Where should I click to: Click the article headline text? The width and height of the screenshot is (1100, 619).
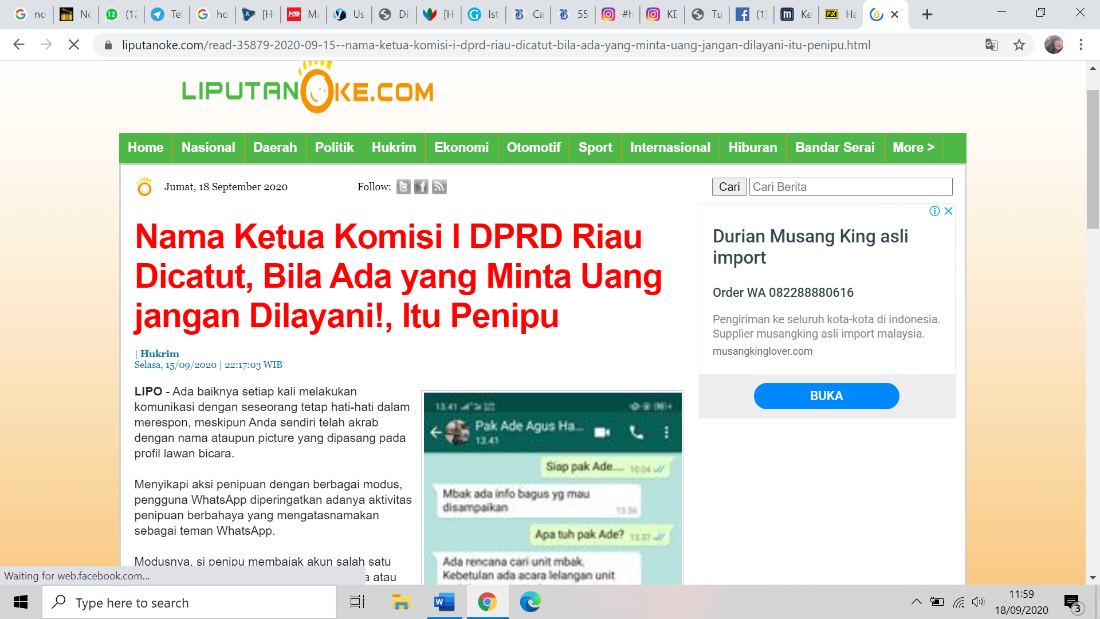pos(398,276)
